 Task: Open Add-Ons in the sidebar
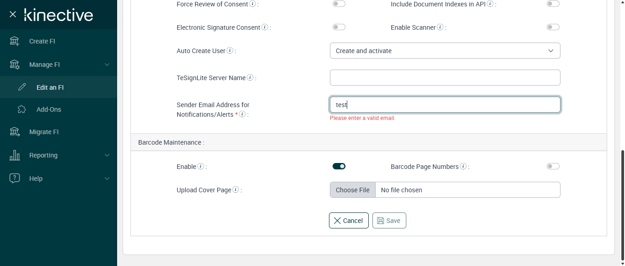coord(48,109)
